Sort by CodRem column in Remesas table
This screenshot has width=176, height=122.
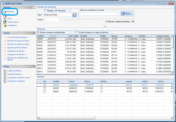41,36
